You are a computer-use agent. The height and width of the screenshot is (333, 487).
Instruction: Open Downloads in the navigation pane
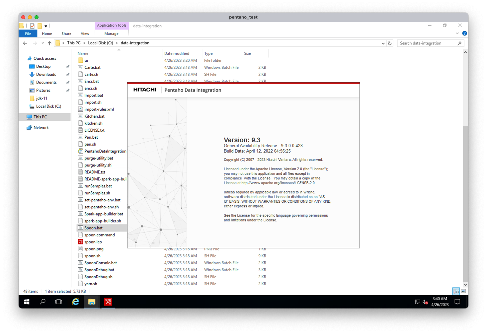pyautogui.click(x=46, y=74)
